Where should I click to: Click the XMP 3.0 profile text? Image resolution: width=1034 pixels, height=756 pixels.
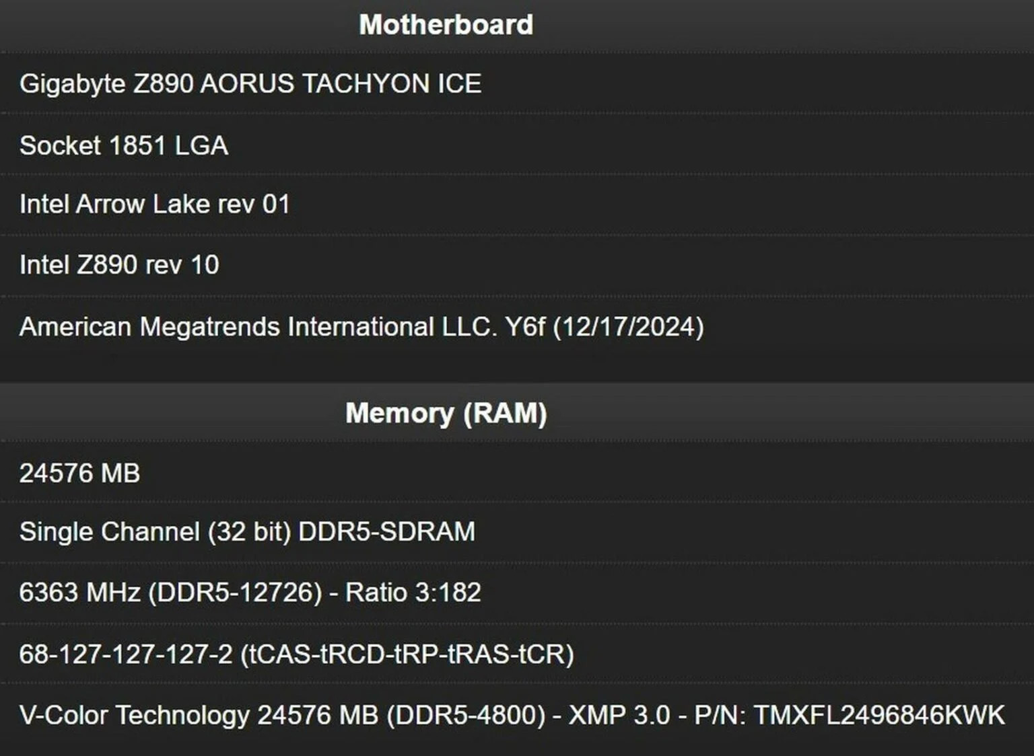[619, 715]
